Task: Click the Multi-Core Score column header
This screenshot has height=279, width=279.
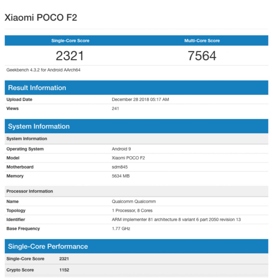Action: coord(202,41)
